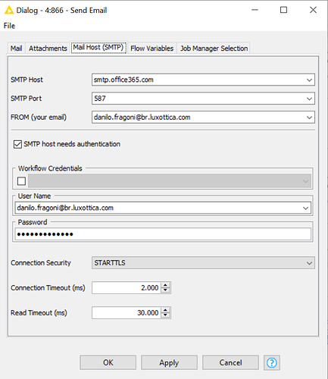Click the KNIME warning triangle title icon
Viewport: 328px width, 379px height.
(9, 10)
